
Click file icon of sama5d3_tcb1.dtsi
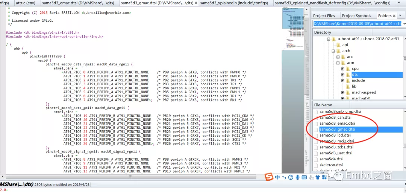coord(316,147)
